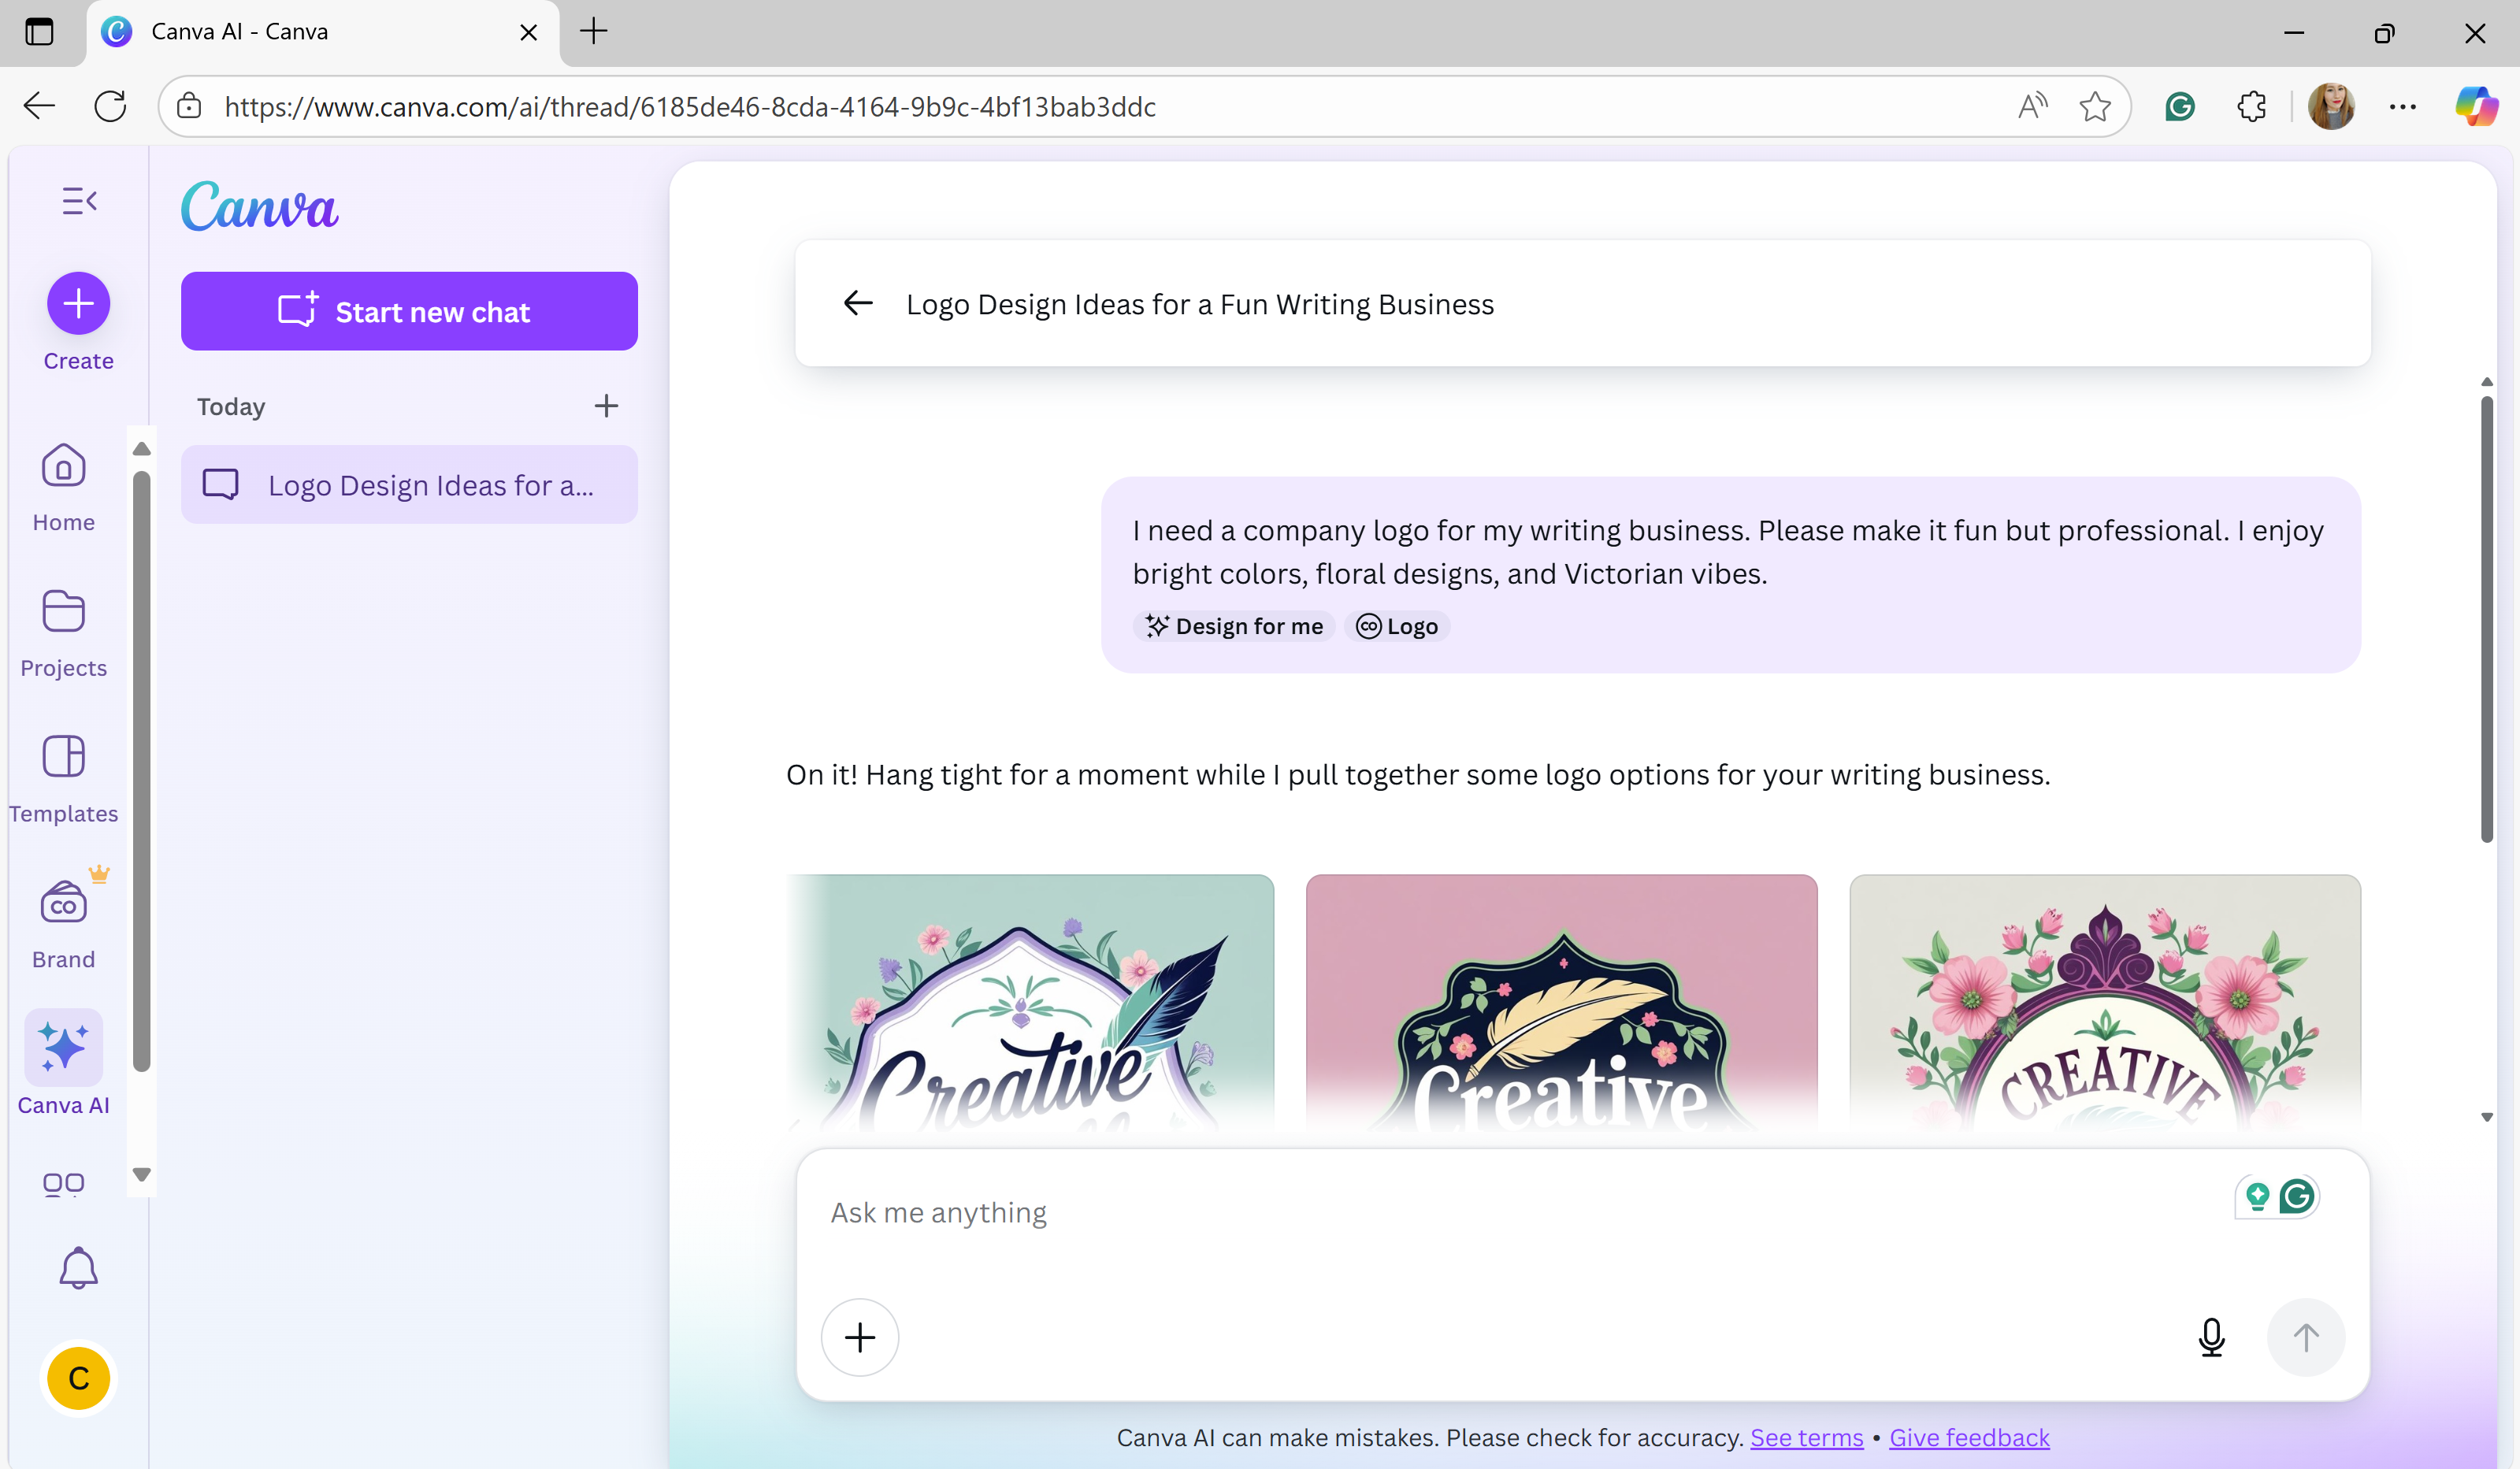Toggle the 'Logo' chip on the prompt
This screenshot has height=1469, width=2520.
pos(1397,626)
